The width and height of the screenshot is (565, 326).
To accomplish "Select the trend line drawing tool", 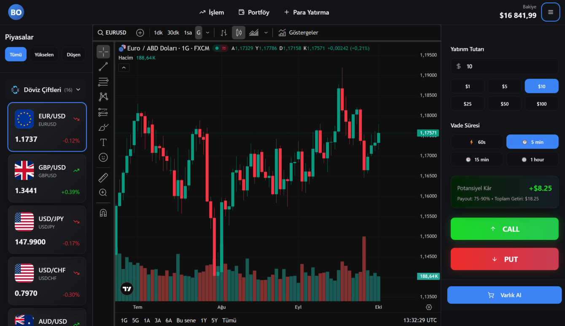I will (103, 67).
